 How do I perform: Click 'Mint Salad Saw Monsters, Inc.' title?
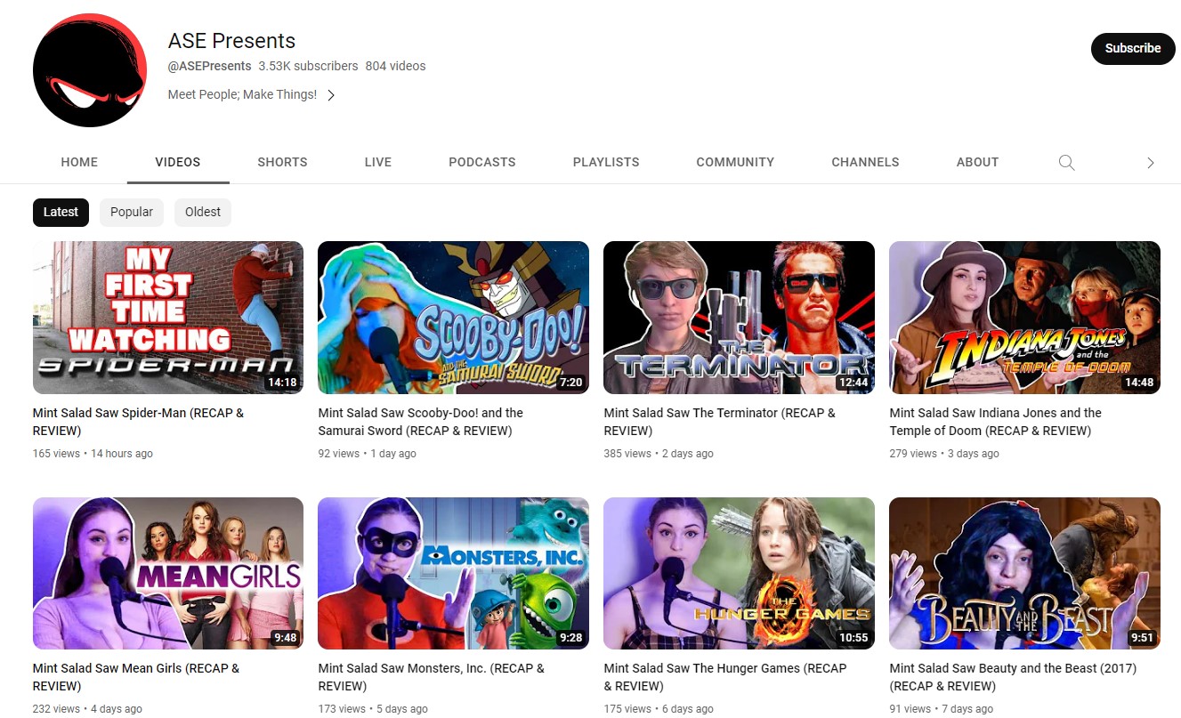pyautogui.click(x=431, y=677)
